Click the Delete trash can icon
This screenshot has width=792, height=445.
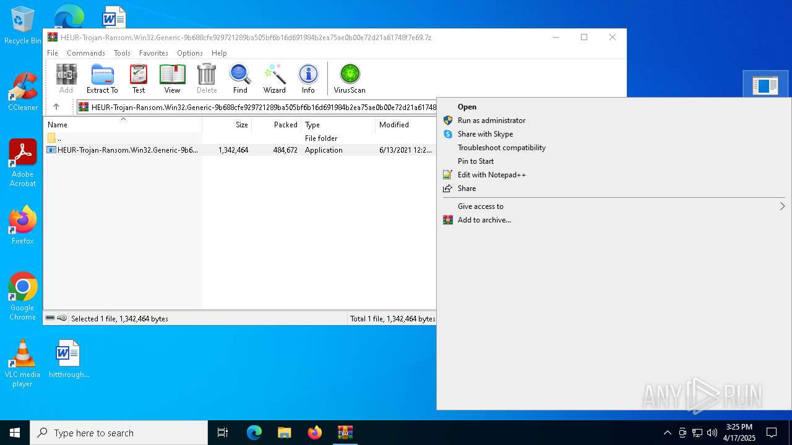click(x=207, y=78)
